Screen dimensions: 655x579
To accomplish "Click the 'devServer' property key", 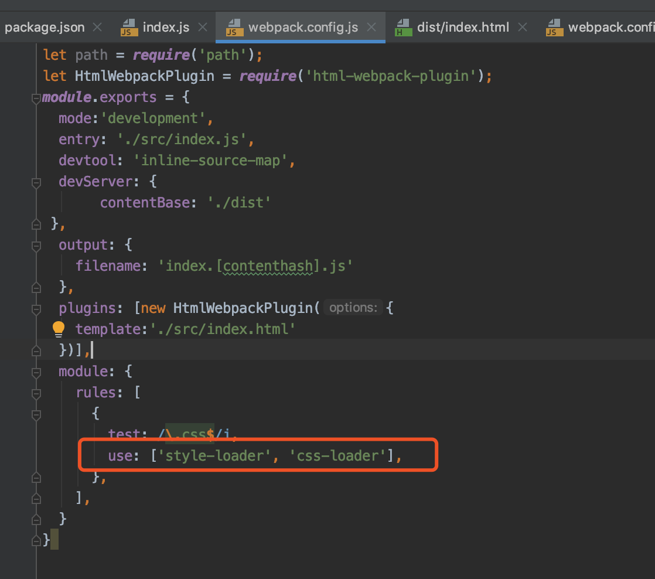I will [95, 181].
